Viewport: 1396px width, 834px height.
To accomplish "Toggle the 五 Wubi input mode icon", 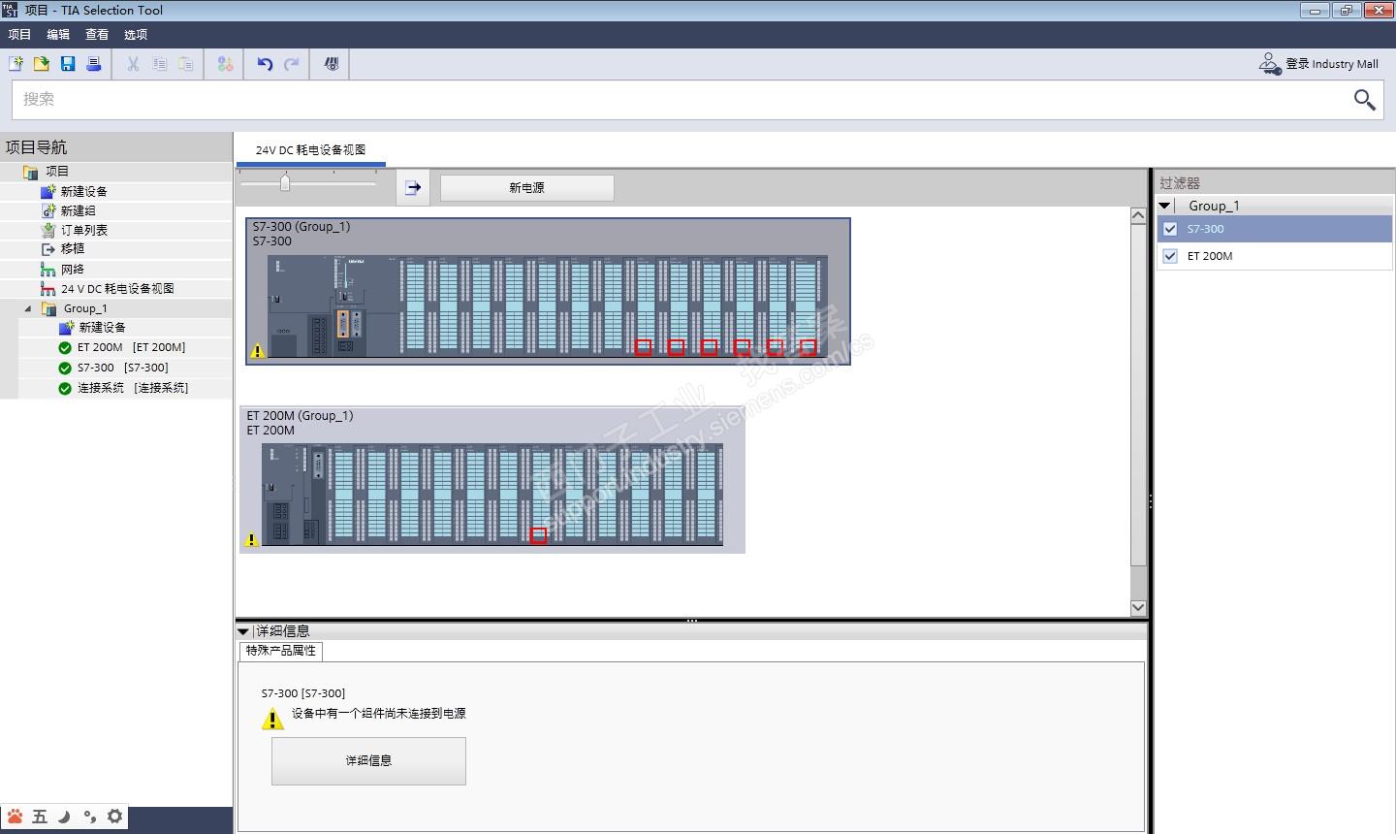I will (40, 817).
